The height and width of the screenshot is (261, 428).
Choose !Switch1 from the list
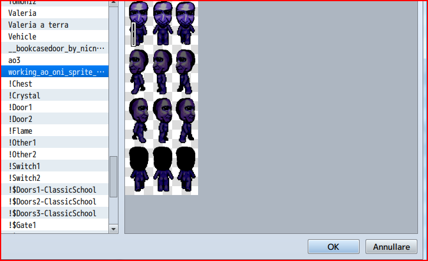click(55, 166)
